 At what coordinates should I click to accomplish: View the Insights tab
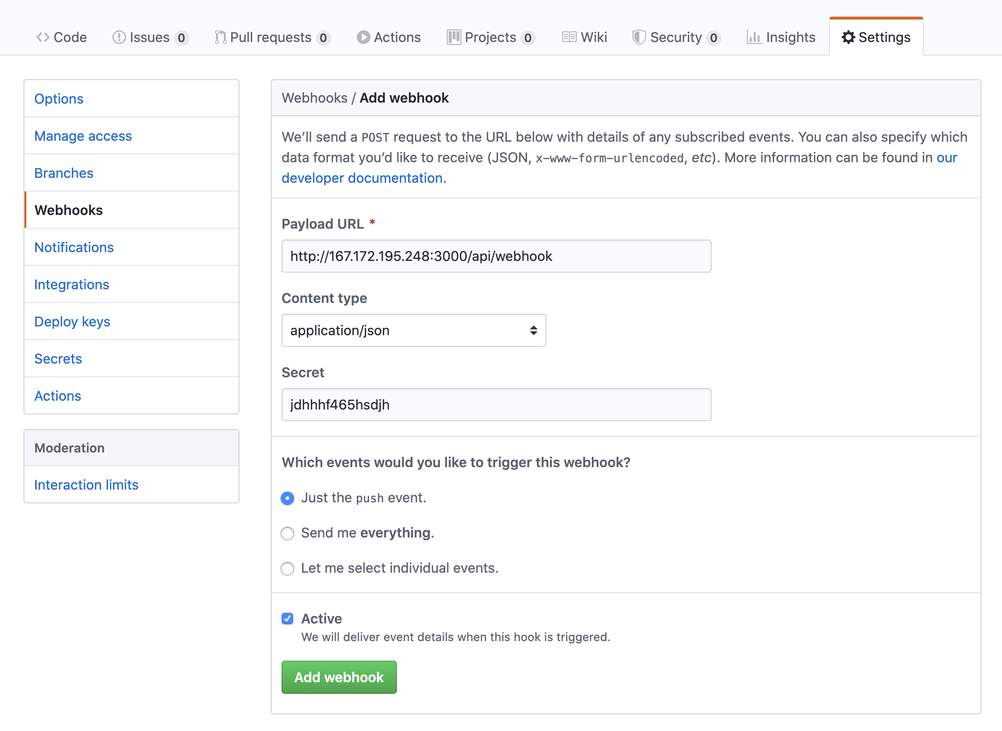(x=782, y=37)
